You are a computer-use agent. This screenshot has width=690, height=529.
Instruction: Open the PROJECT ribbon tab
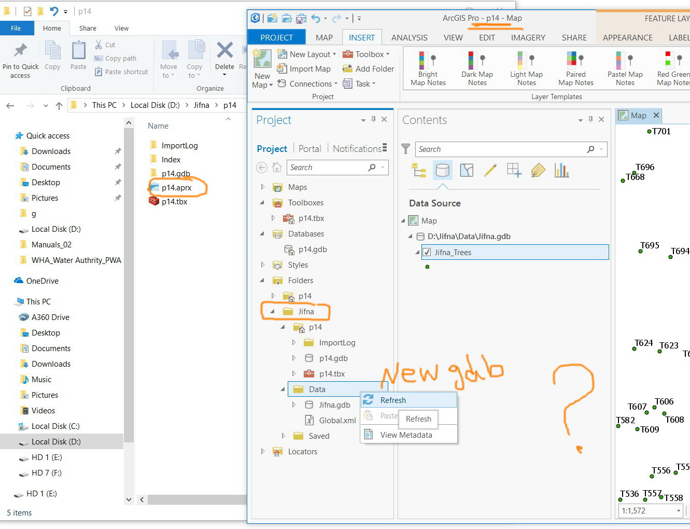[277, 37]
